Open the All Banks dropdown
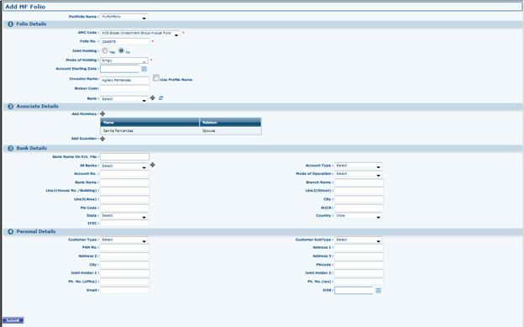 [124, 166]
